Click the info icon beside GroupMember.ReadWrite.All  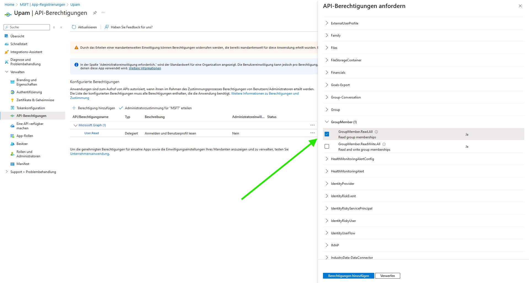[384, 144]
